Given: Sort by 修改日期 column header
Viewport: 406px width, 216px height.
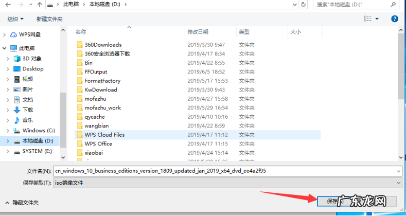Looking at the screenshot, I should pos(198,32).
